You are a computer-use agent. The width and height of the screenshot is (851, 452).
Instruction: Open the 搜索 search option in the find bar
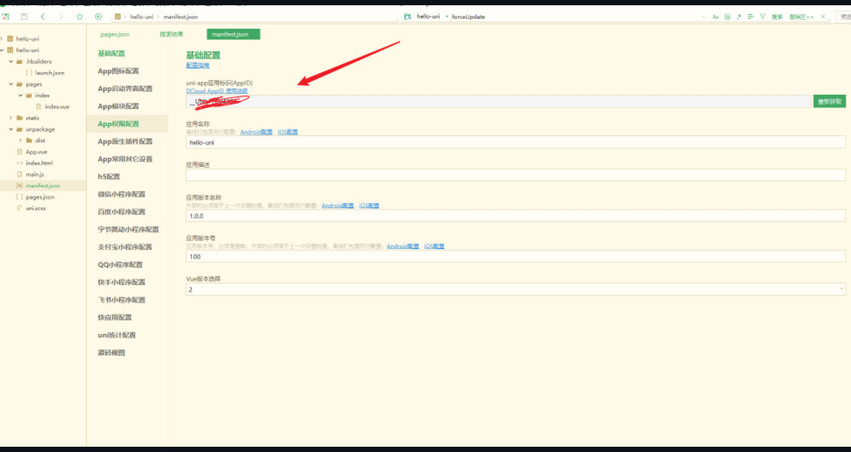(x=777, y=16)
